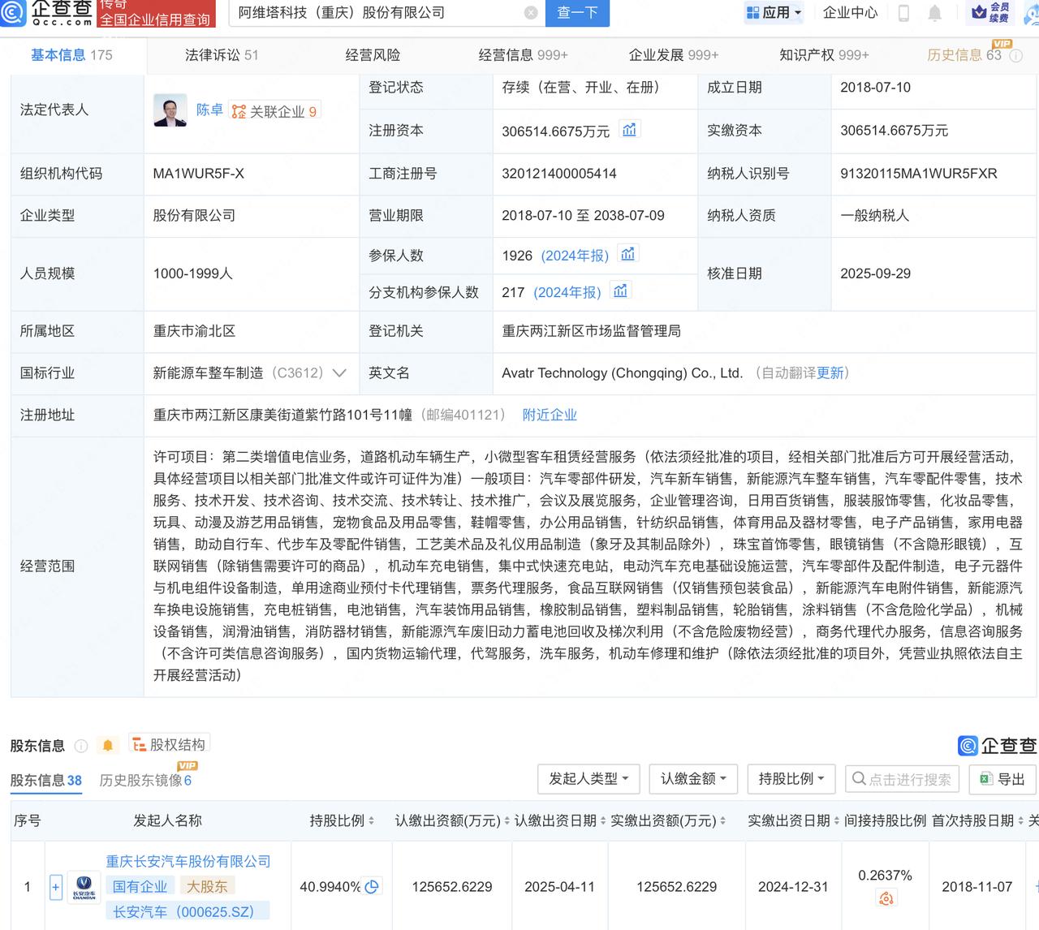Open the mobile phone app icon
The width and height of the screenshot is (1039, 930).
click(903, 13)
